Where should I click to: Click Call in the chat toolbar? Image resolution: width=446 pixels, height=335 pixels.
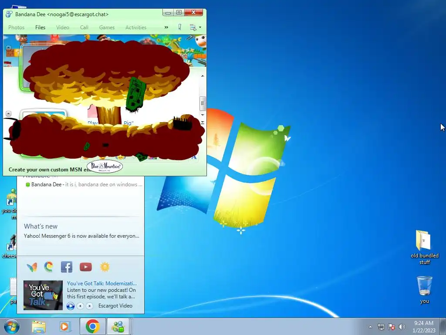pyautogui.click(x=84, y=27)
